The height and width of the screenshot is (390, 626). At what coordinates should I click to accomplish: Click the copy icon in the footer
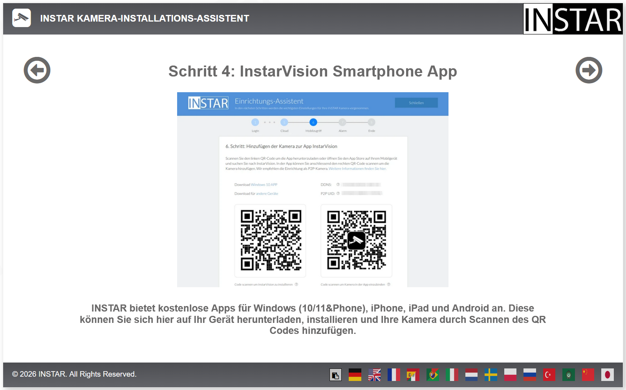point(335,375)
